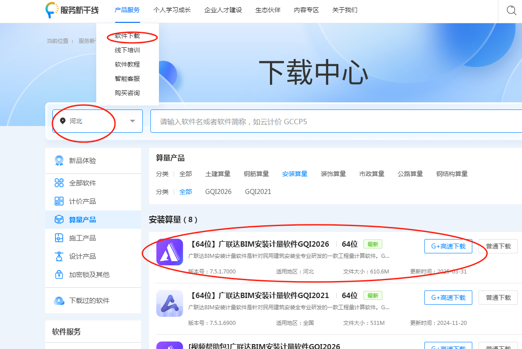The image size is (522, 349).
Task: Click the GQI2026 purple app icon
Action: [170, 252]
